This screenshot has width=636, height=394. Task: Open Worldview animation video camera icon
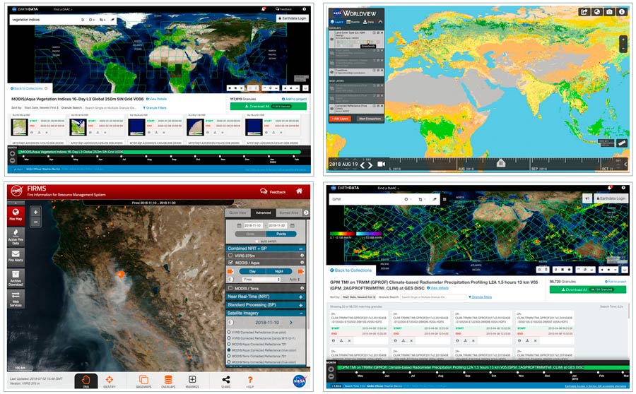tap(382, 164)
